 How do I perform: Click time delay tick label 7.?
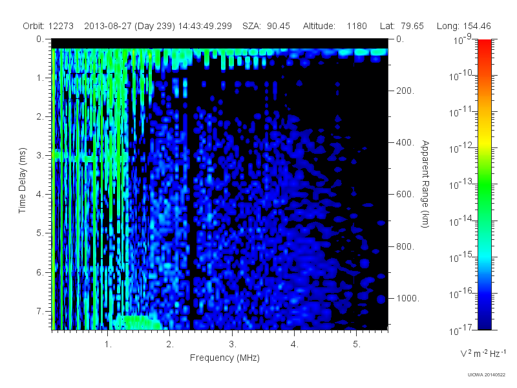pyautogui.click(x=40, y=311)
